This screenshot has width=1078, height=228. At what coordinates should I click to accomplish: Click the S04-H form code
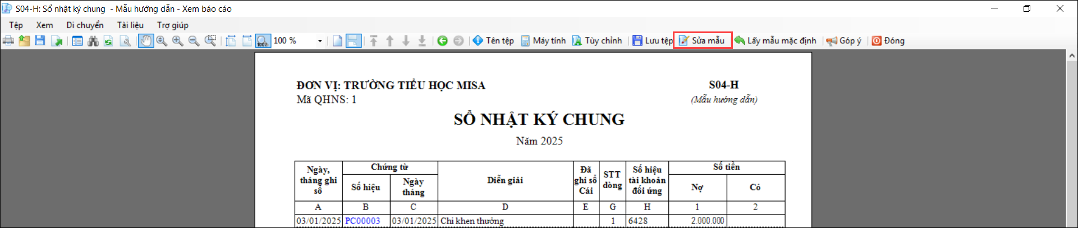pos(724,85)
